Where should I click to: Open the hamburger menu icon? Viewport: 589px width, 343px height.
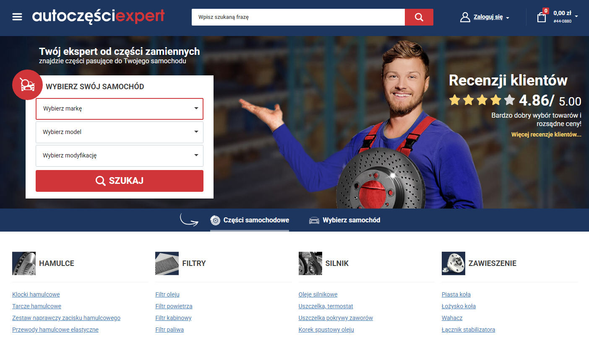click(17, 17)
